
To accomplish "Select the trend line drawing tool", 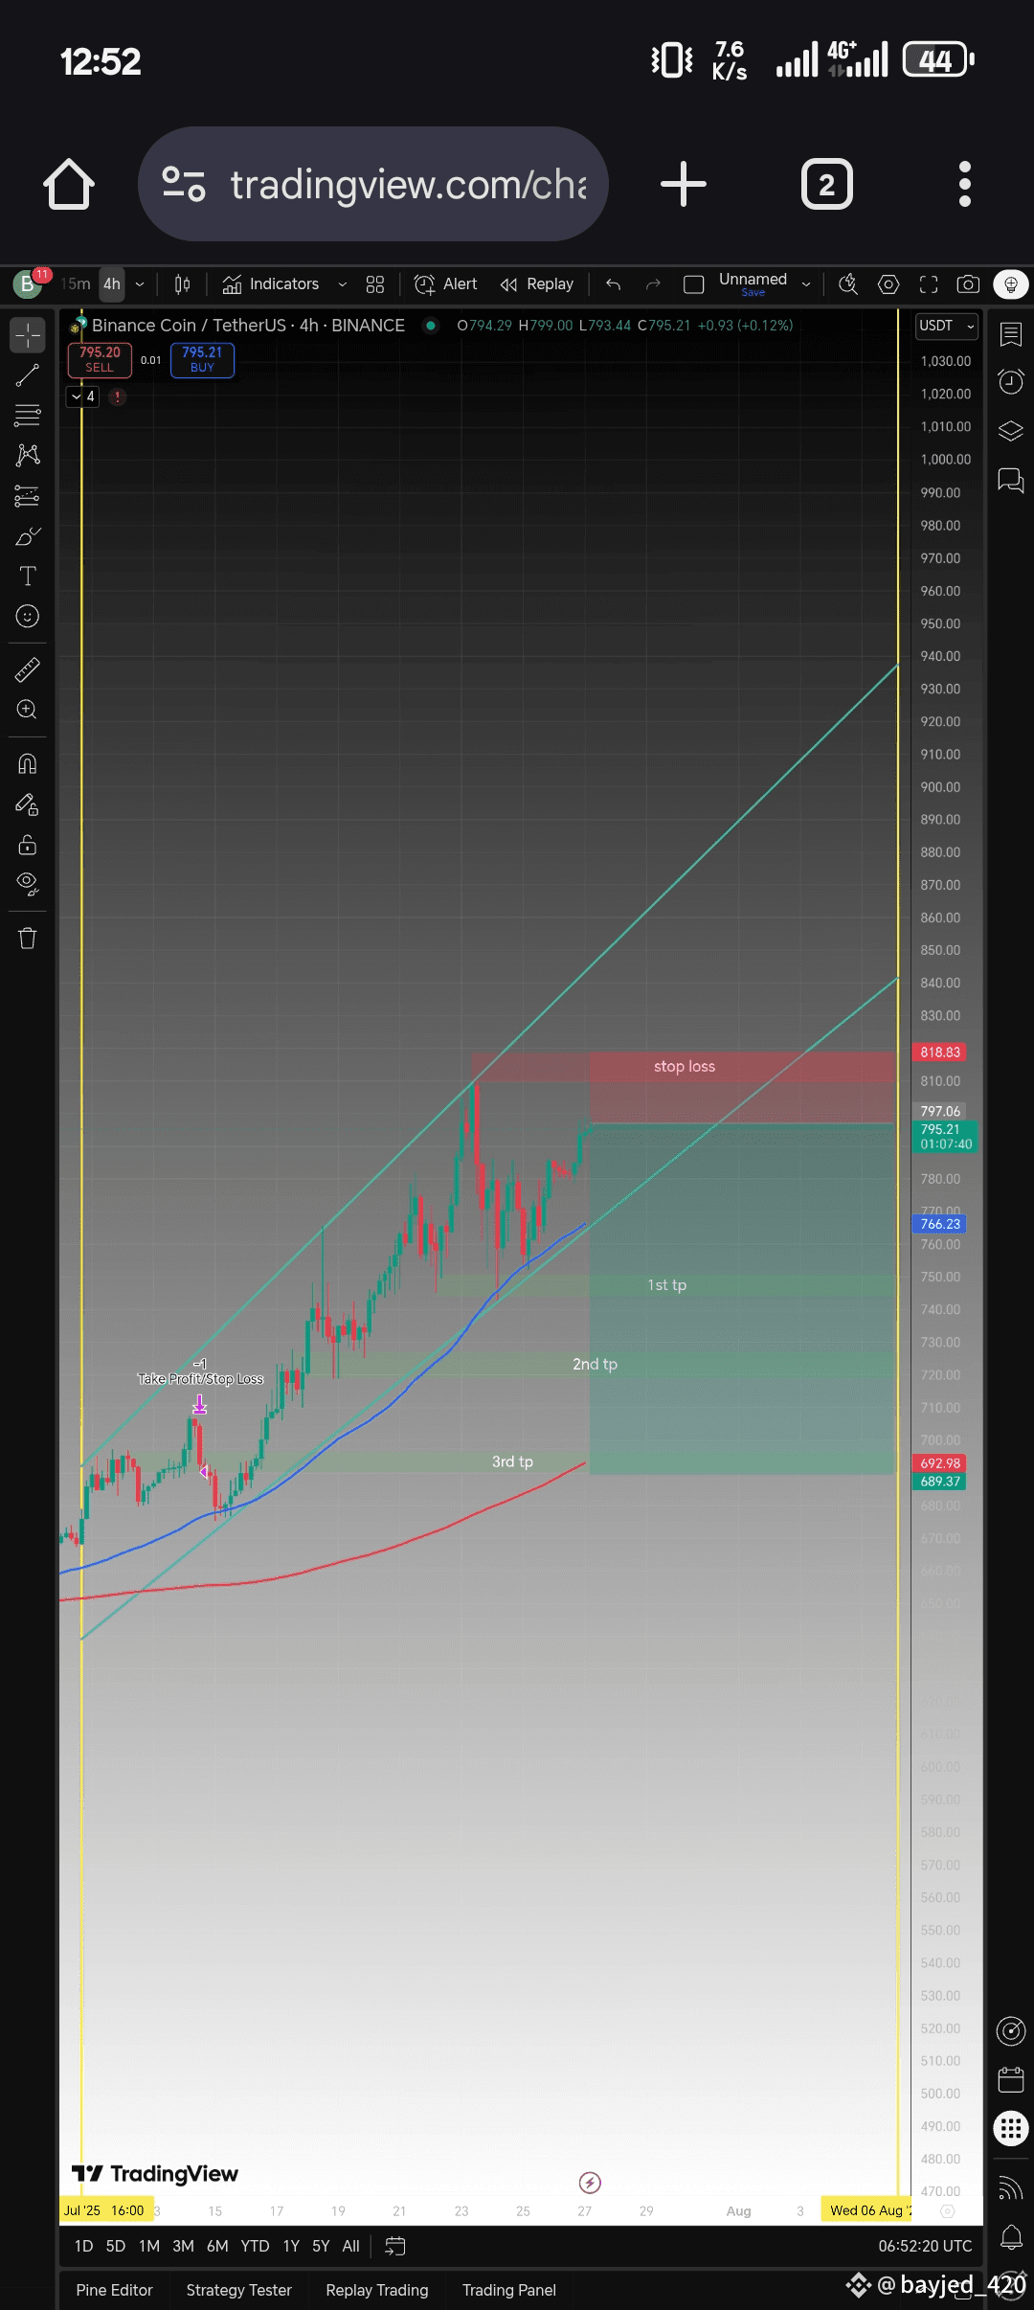I will pos(28,375).
